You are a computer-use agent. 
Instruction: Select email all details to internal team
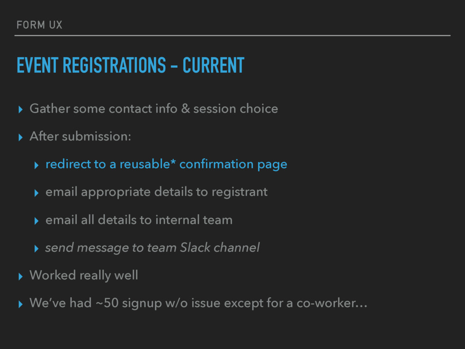point(139,220)
